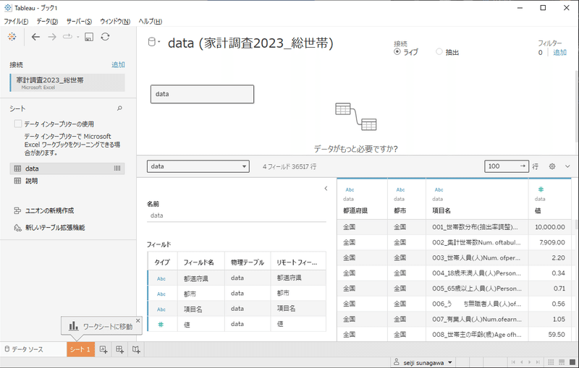579x368 pixels.
Task: Click ユニオンの新規作成
Action: [49, 210]
